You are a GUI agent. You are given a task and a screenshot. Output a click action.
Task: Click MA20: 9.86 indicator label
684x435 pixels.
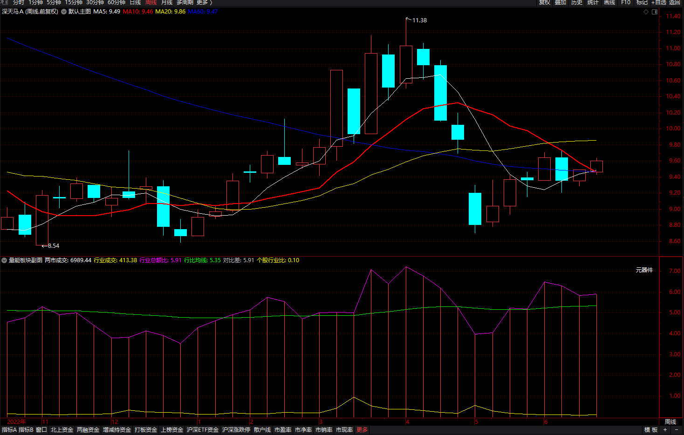tap(170, 12)
